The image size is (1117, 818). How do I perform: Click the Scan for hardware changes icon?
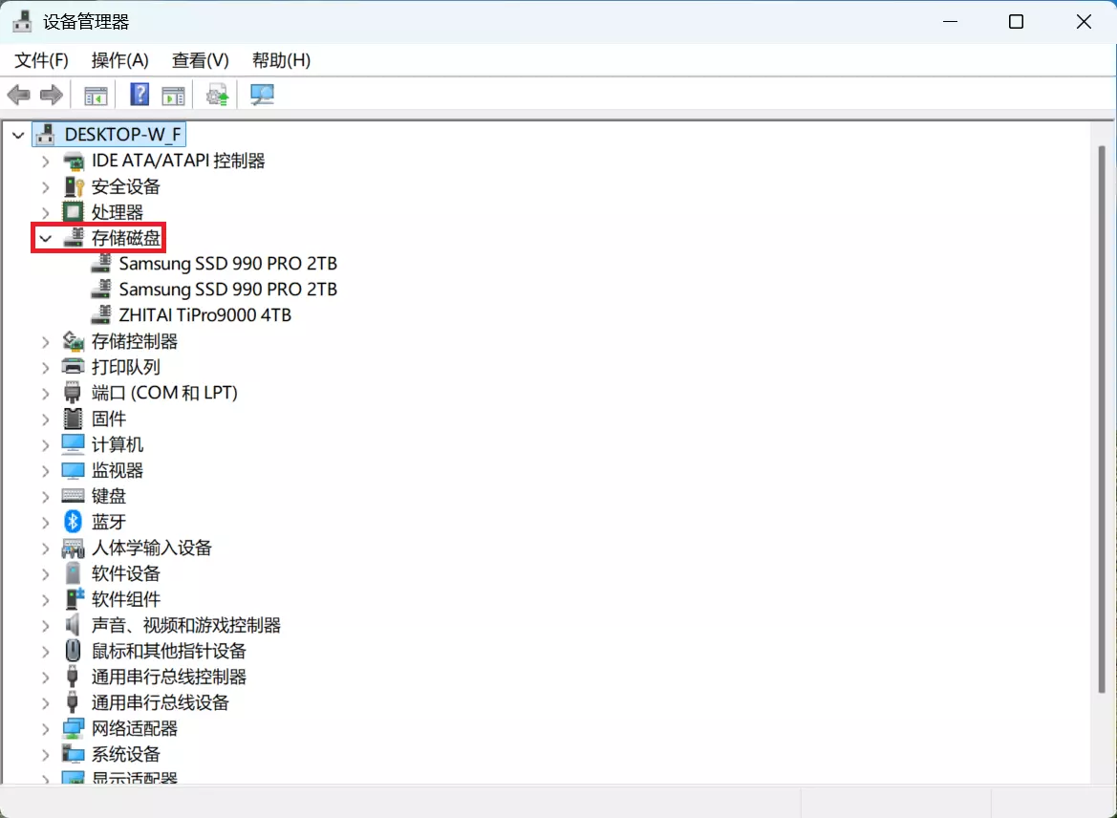coord(262,94)
